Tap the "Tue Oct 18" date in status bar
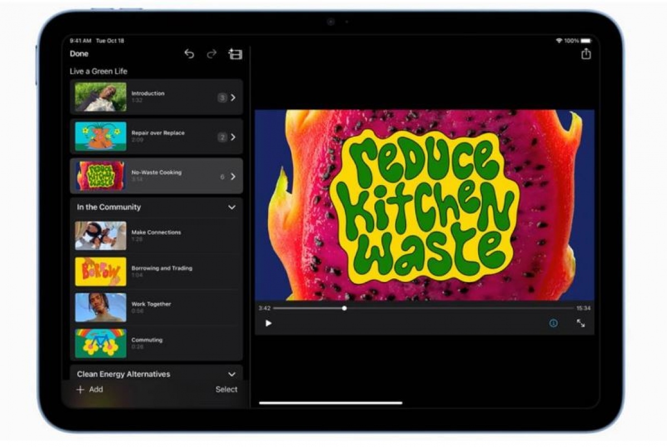Screen dimensions: 667x447 click(x=110, y=41)
